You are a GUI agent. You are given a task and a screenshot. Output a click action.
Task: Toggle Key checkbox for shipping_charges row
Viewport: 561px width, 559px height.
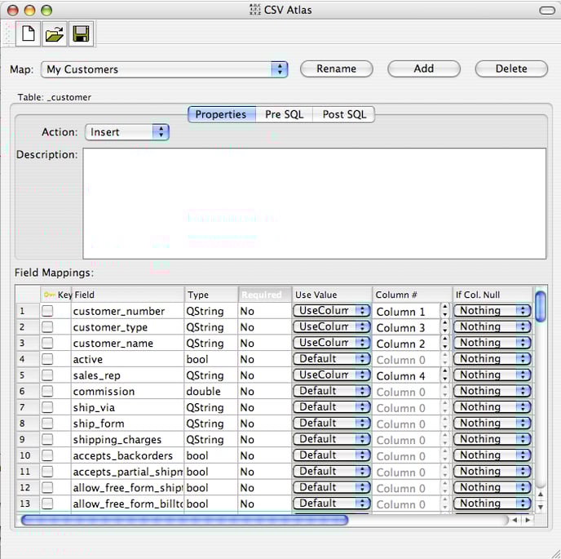point(47,439)
